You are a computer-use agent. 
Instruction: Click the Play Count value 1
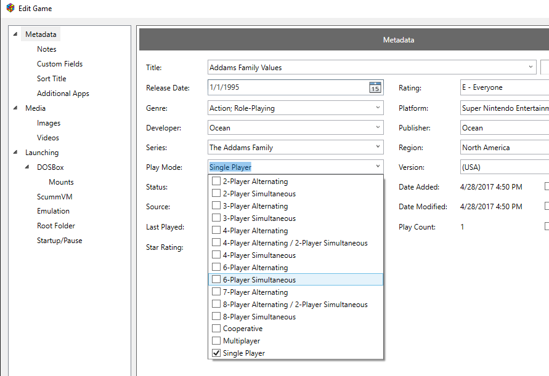[x=462, y=226]
